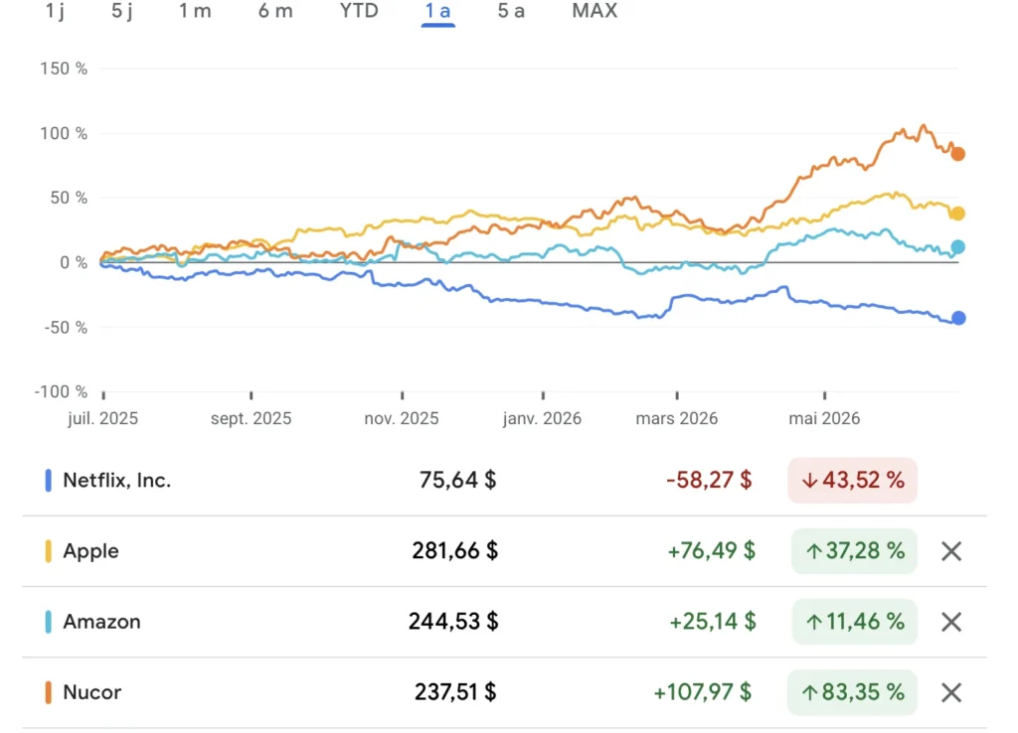Viewport: 1018px width, 733px height.
Task: Click the 0 % axis label
Action: pos(74,263)
